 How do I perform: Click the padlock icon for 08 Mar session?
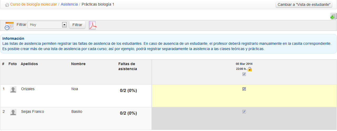coord(250,69)
